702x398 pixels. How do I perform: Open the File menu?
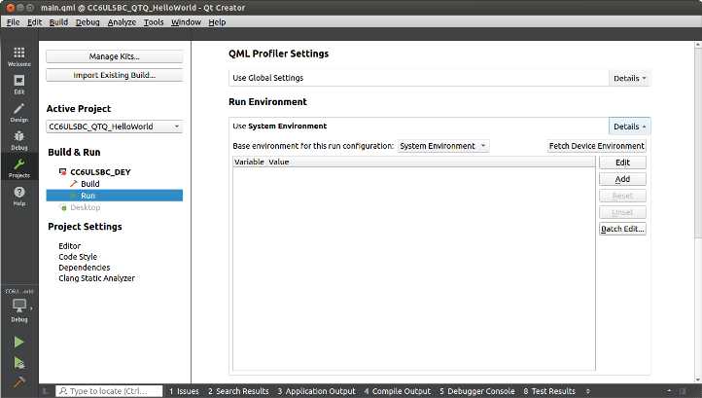click(x=13, y=22)
